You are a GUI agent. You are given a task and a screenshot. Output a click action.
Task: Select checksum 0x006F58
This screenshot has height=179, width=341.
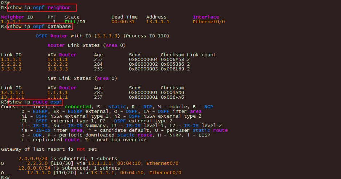tap(172, 60)
